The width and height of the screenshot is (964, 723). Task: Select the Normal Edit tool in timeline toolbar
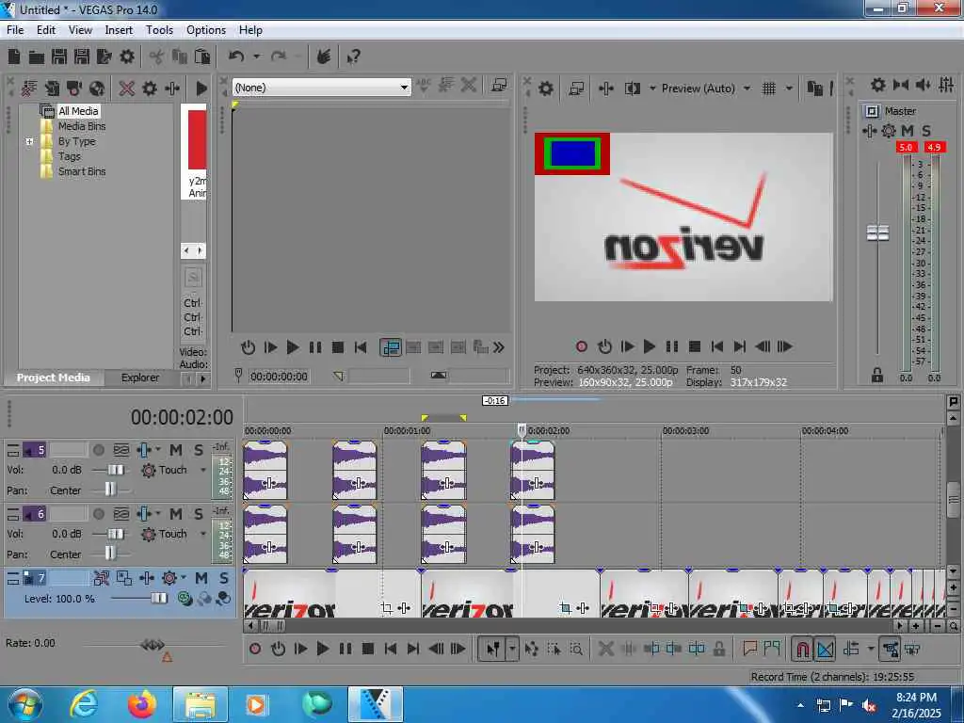[x=493, y=649]
